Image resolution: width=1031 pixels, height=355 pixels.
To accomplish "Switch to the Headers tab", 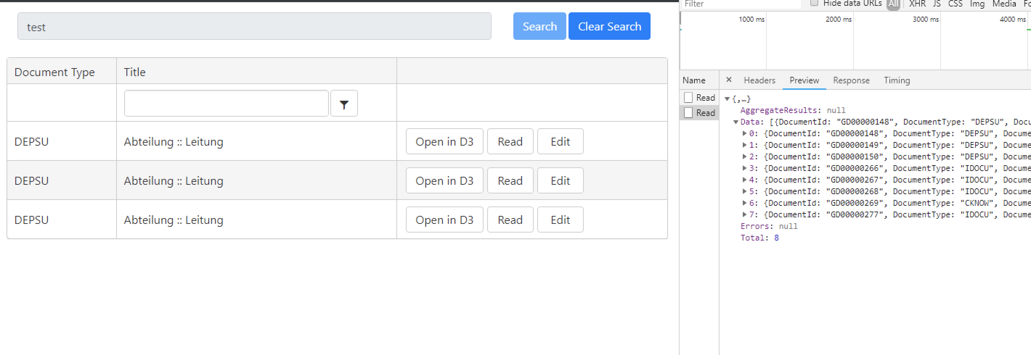I will (759, 80).
